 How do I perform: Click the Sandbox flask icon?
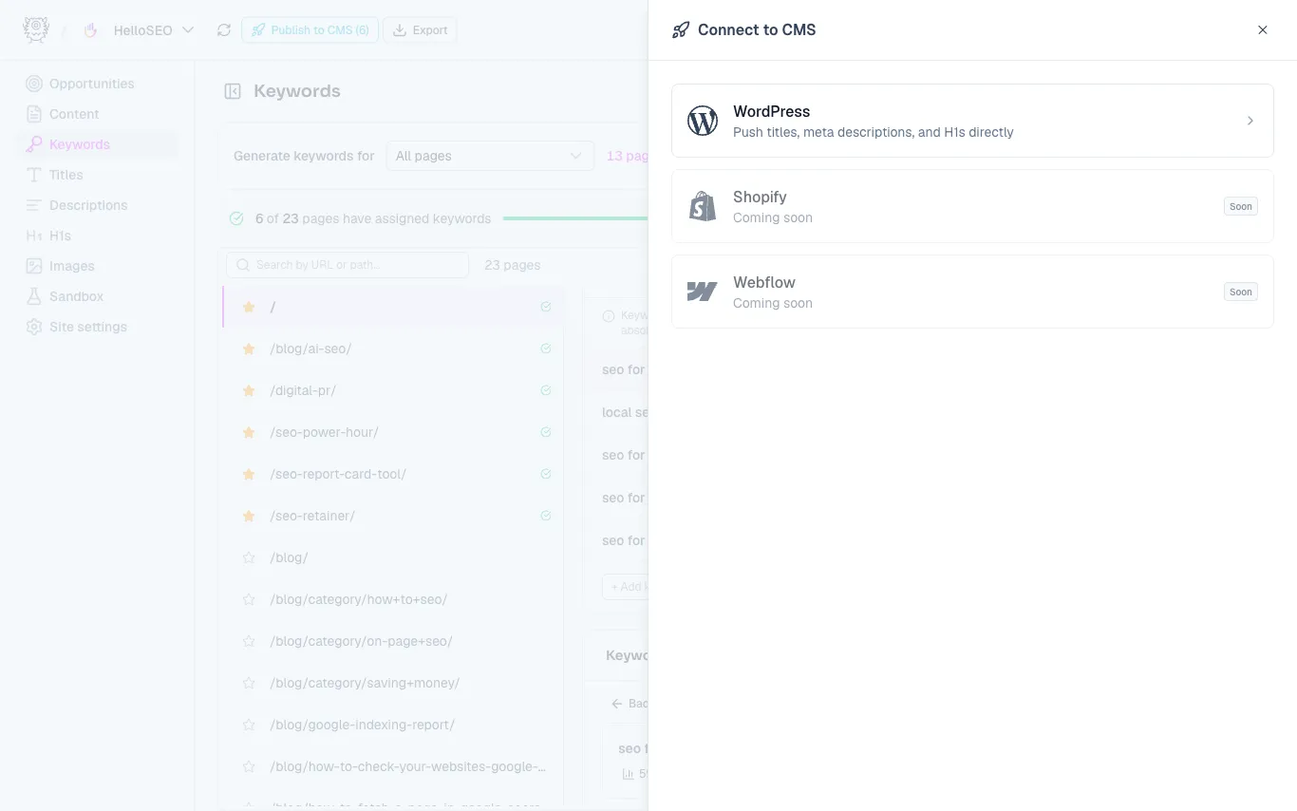34,296
